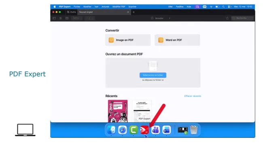Click the purple screen recording menu bar icon
Image resolution: width=263 pixels, height=148 pixels.
point(197,7)
